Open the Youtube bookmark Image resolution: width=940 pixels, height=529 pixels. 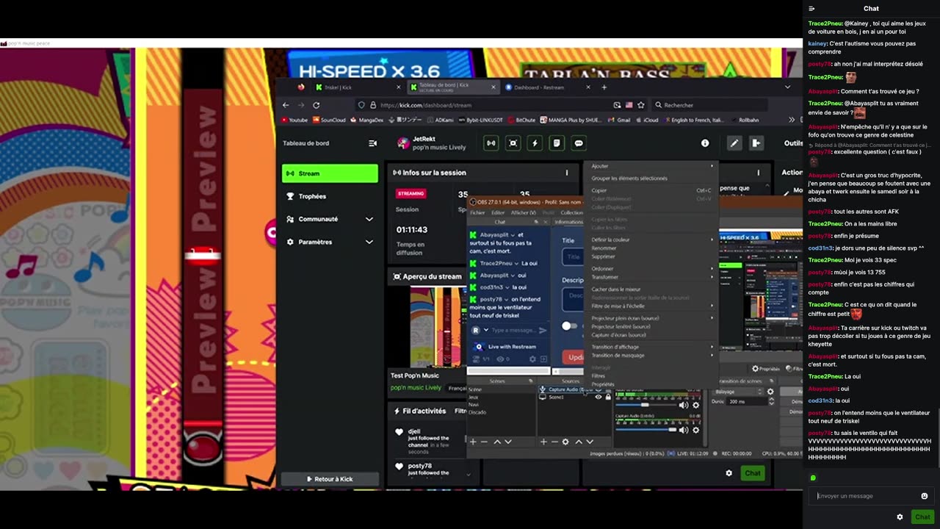tap(294, 120)
